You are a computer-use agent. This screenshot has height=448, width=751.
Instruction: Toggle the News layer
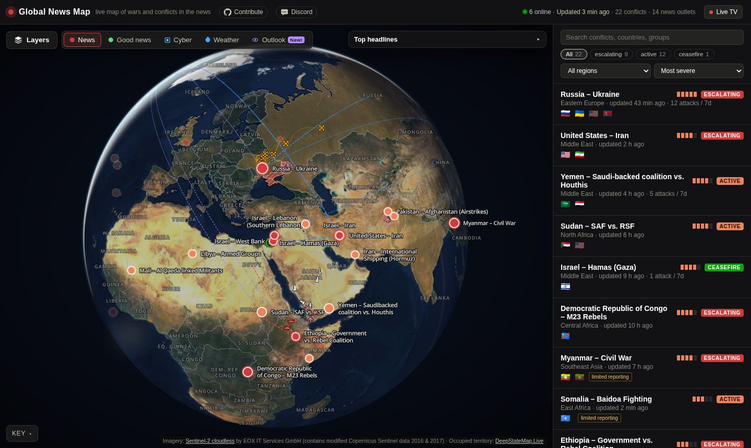82,40
